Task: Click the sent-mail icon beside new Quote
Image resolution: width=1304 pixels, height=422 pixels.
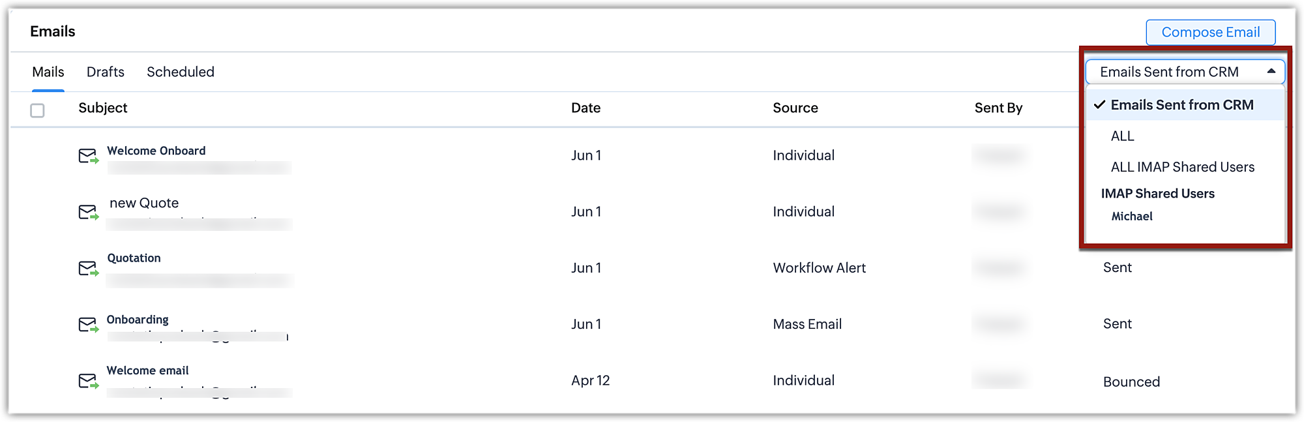Action: point(89,212)
